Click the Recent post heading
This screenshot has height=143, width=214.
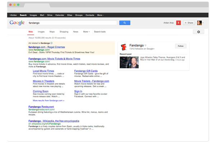[126, 54]
